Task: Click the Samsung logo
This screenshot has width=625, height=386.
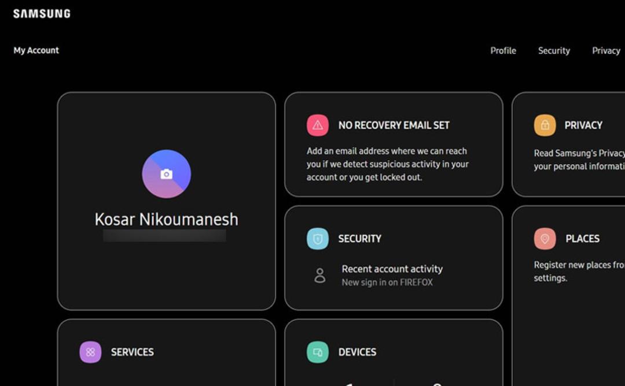Action: pyautogui.click(x=42, y=14)
